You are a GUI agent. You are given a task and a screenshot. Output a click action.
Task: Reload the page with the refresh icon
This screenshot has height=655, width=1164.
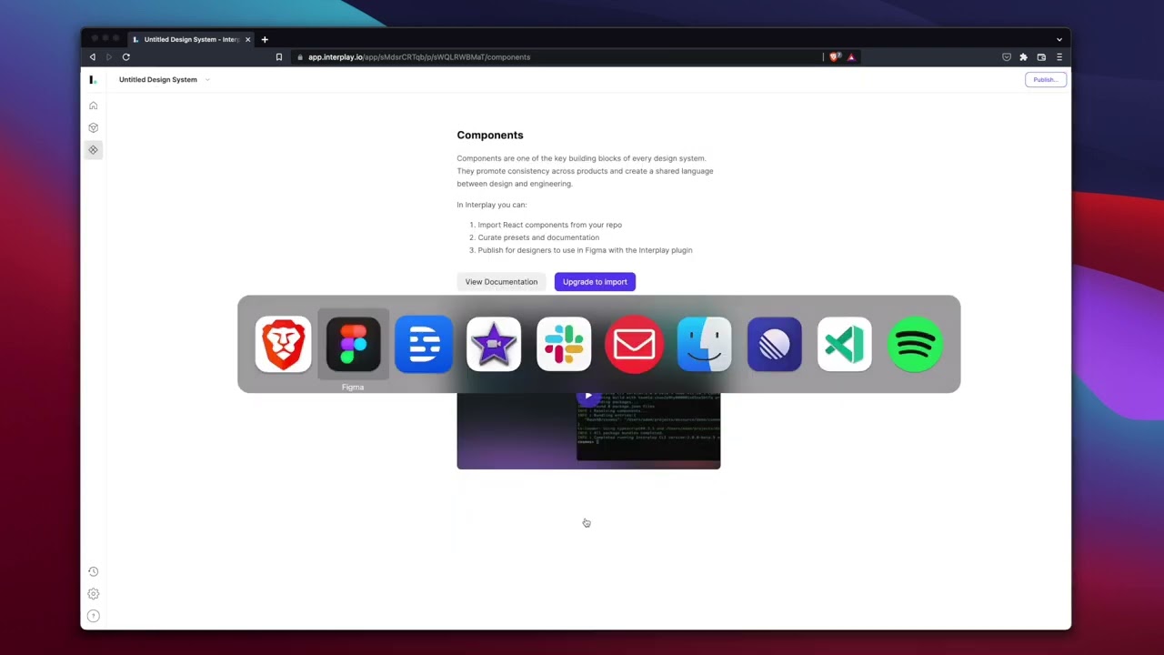(x=125, y=57)
